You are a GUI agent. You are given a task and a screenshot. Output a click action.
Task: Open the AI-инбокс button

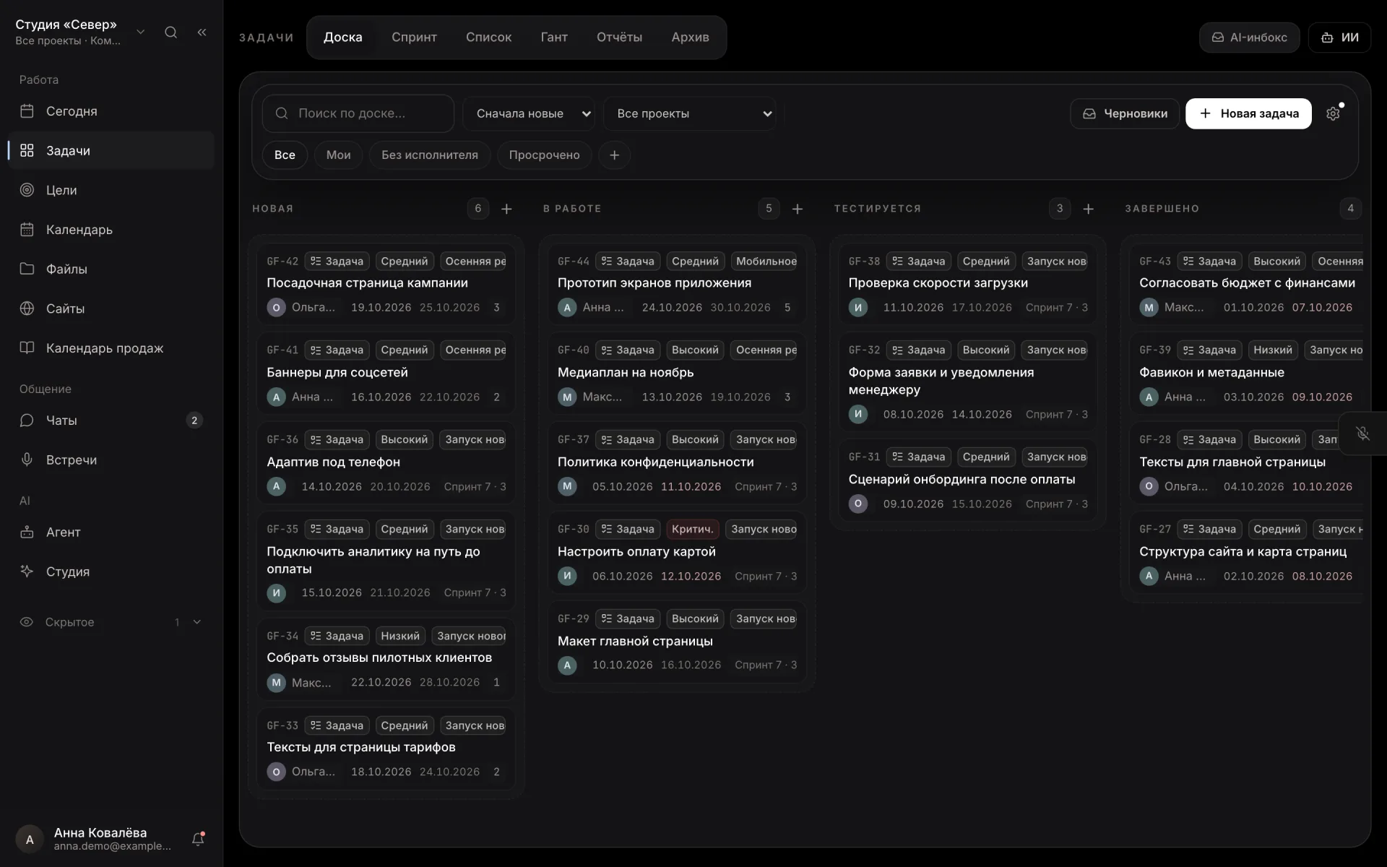click(1249, 38)
